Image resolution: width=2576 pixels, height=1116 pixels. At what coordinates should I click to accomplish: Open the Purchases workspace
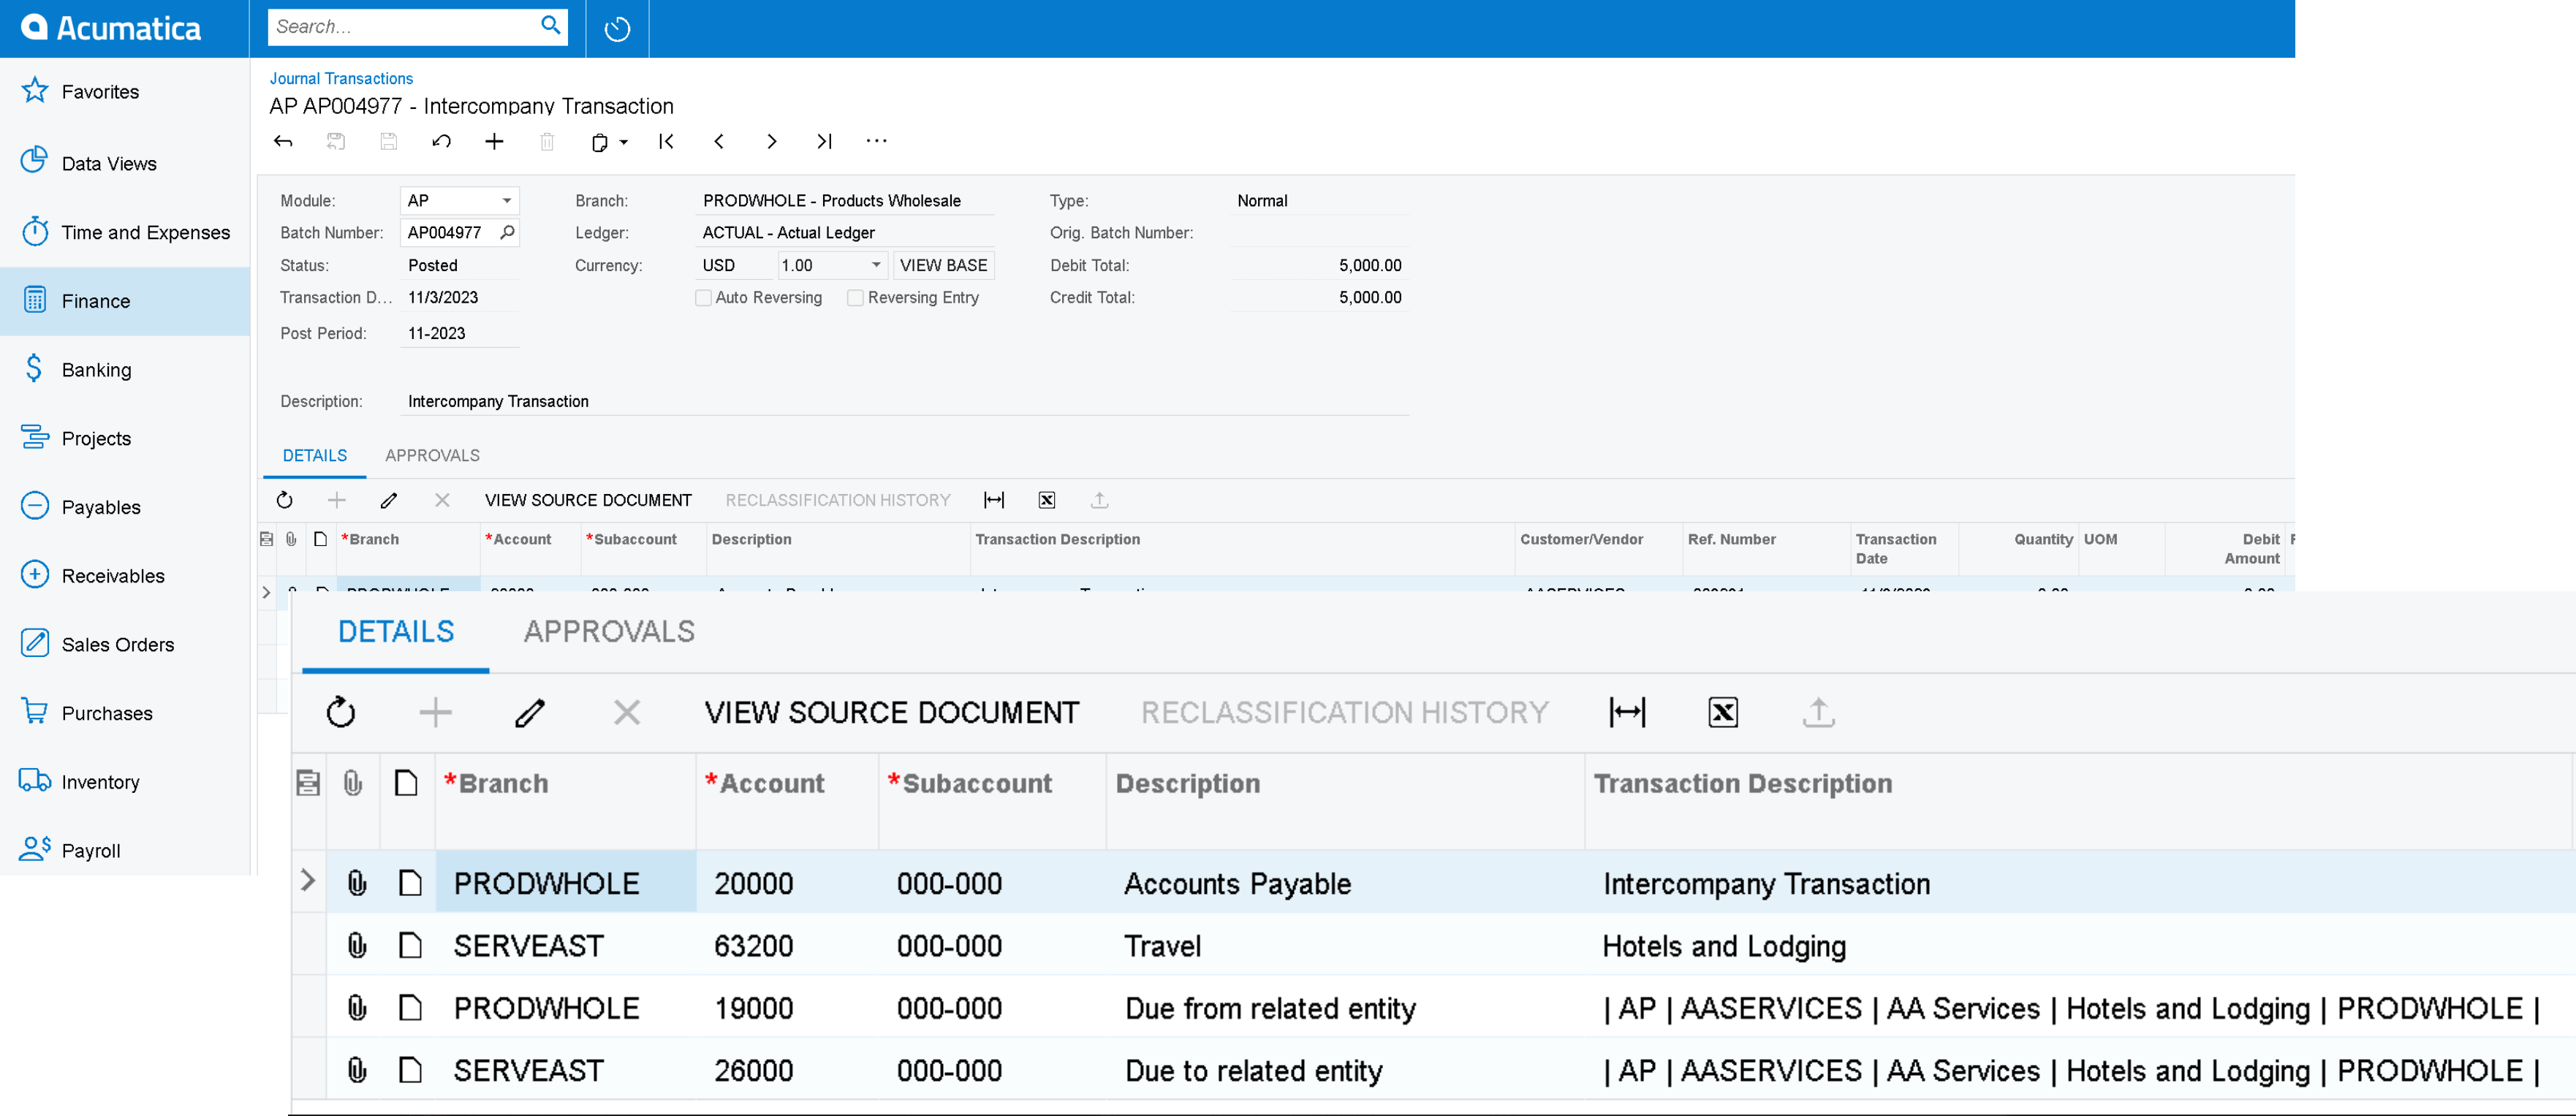125,713
